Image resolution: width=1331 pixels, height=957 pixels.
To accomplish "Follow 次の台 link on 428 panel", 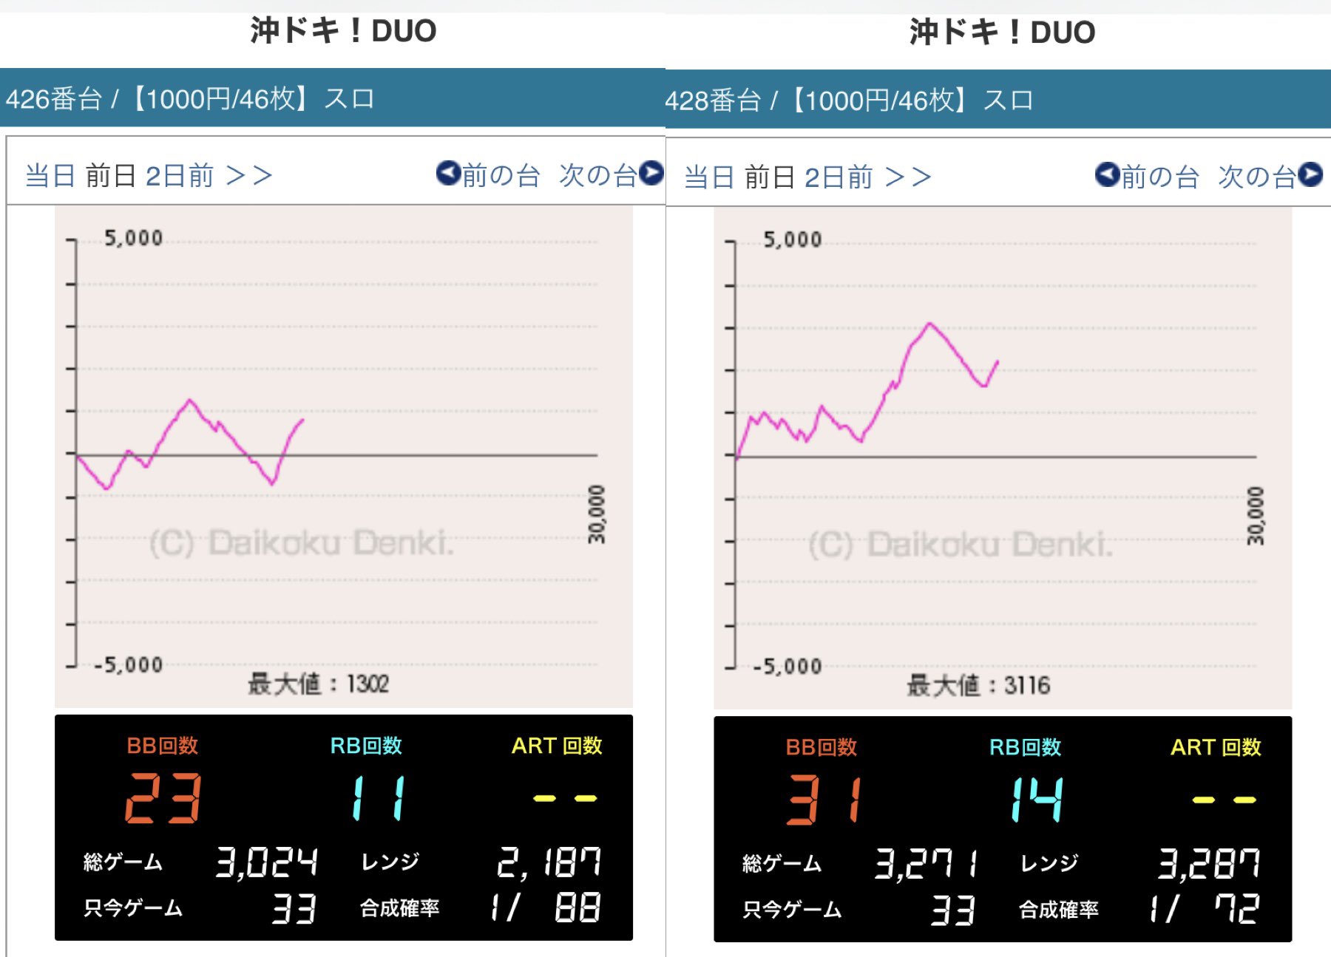I will click(x=1258, y=177).
